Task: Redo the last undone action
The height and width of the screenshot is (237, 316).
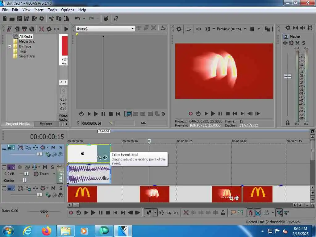Action: 91,19
